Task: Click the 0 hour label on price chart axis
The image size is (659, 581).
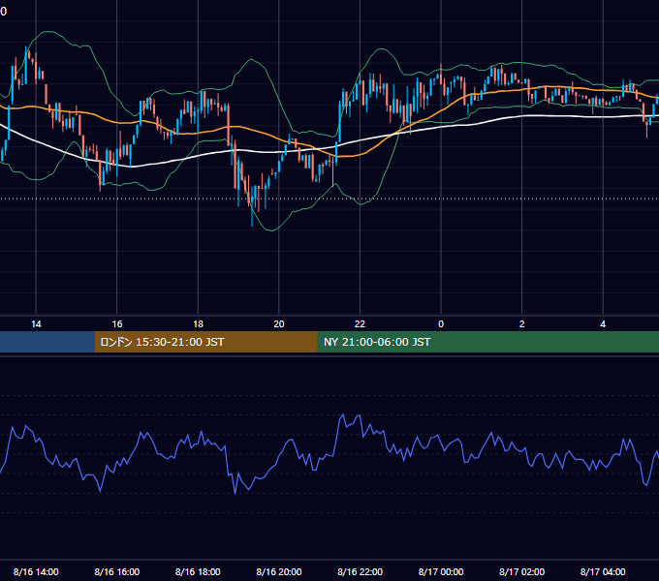Action: pyautogui.click(x=441, y=324)
